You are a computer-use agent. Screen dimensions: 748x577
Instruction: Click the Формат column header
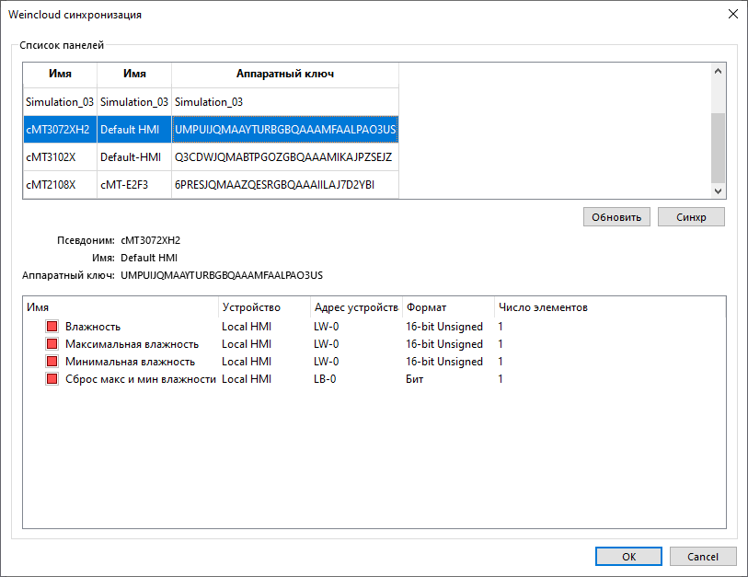pos(426,307)
